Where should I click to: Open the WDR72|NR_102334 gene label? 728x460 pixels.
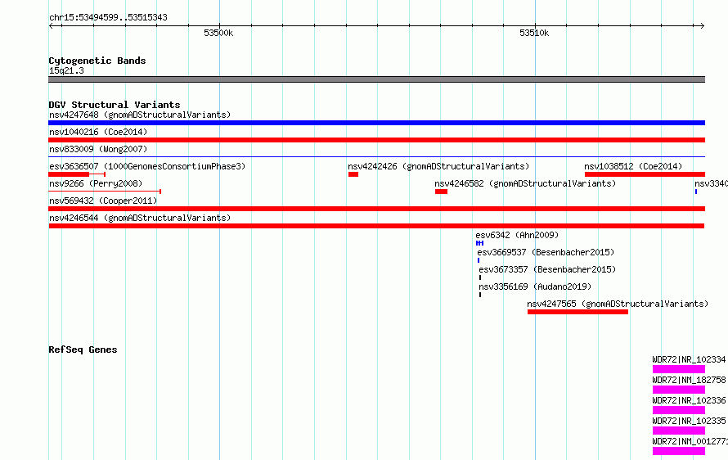tap(689, 359)
